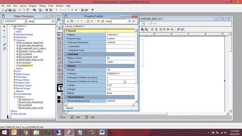Click the Property Class icon in Property Palette
This screenshot has height=136, width=242.
tap(88, 21)
